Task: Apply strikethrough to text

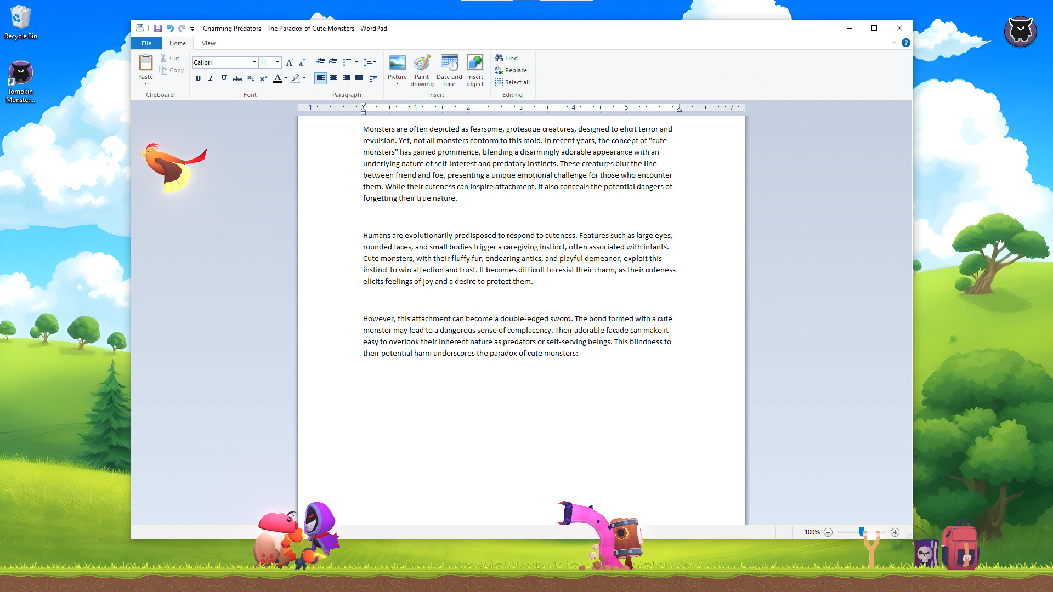Action: [x=237, y=78]
